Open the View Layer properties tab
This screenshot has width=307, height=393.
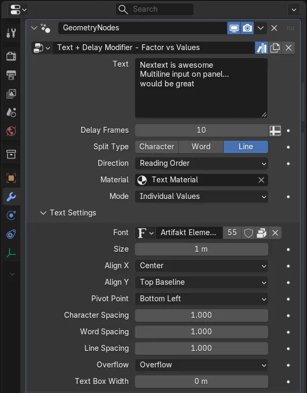point(11,93)
